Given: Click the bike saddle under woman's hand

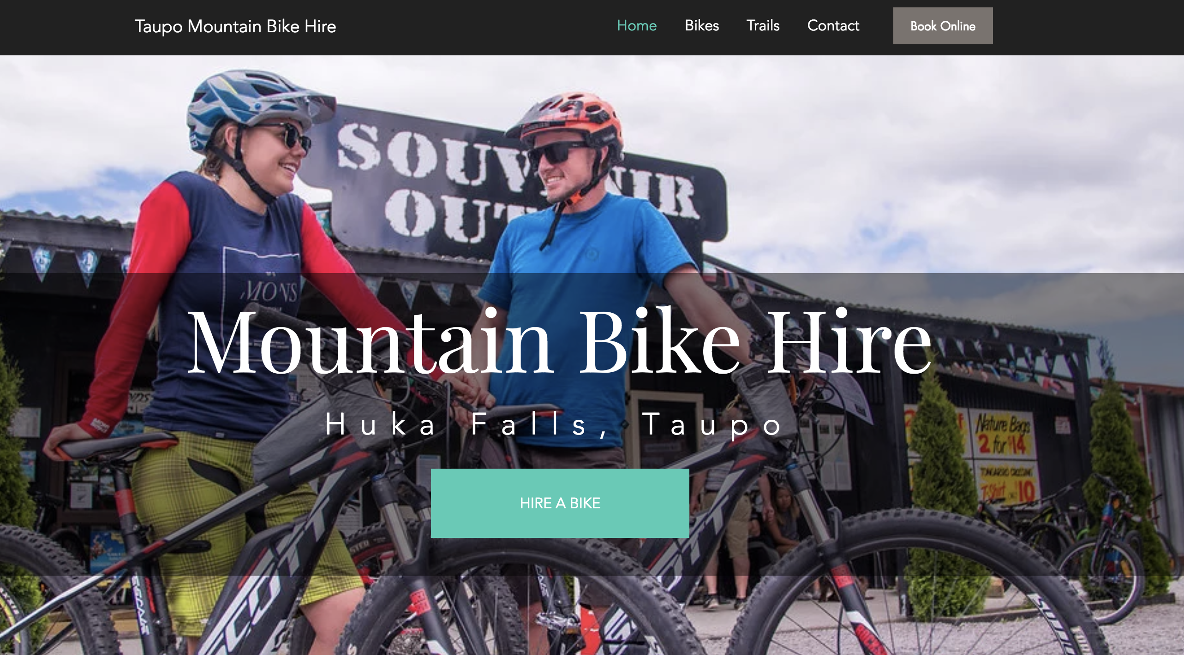Looking at the screenshot, I should click(115, 446).
